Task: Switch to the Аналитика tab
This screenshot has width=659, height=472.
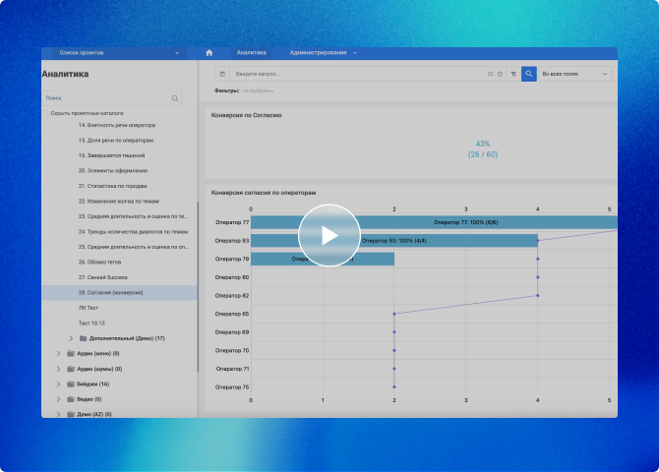Action: (x=252, y=53)
